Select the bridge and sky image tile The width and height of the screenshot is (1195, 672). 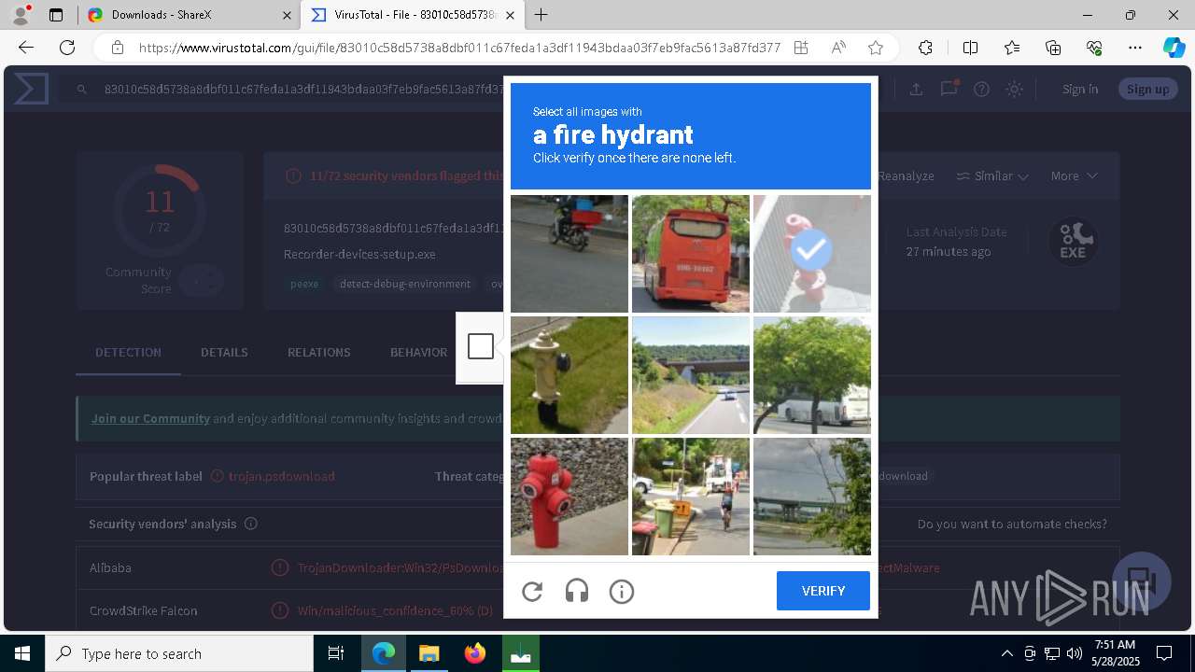[x=812, y=497]
